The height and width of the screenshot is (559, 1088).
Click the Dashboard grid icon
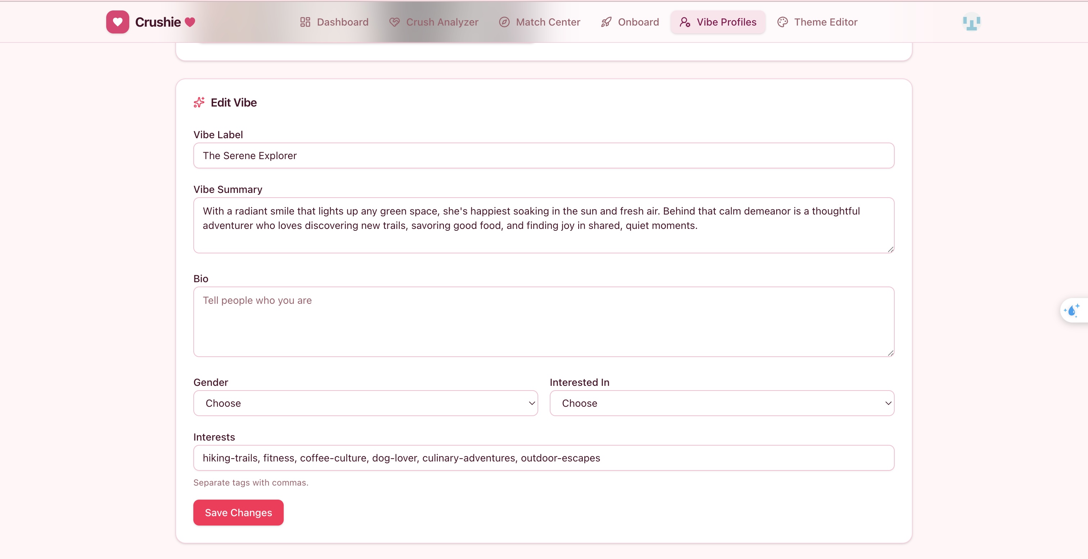[305, 22]
